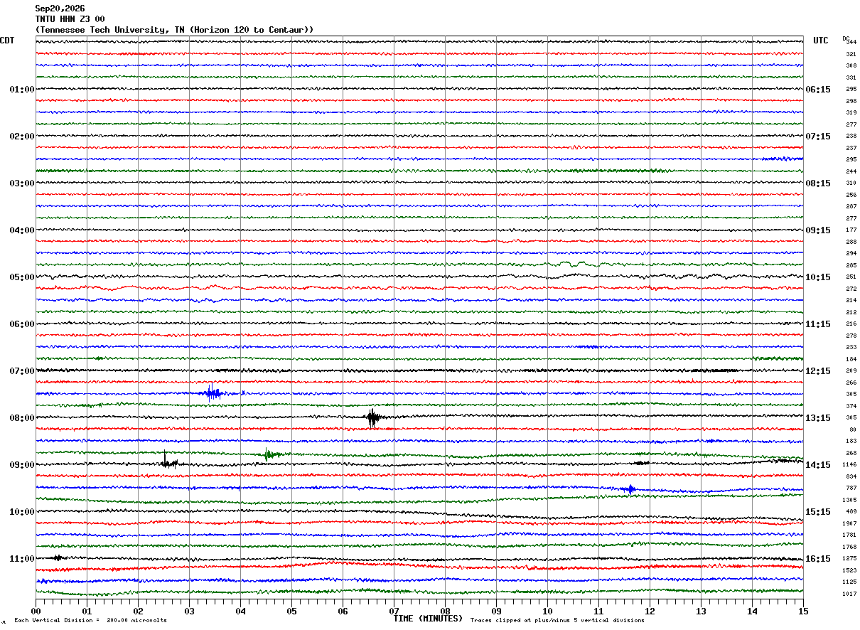Click the Sep20,2026 date label
This screenshot has width=860, height=630.
coord(60,9)
